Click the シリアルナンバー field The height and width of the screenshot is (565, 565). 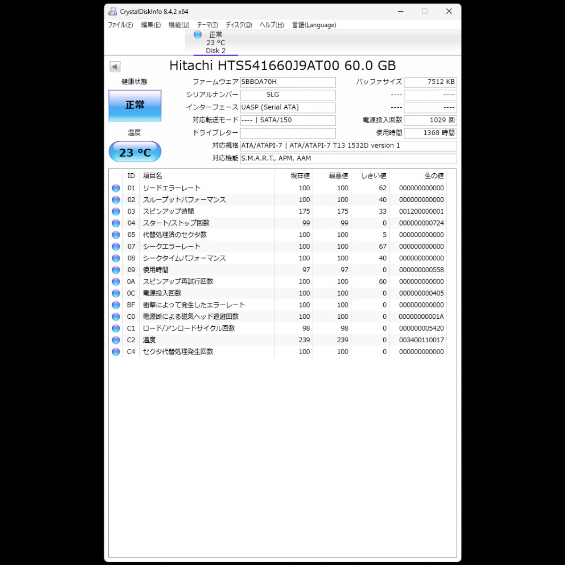point(288,95)
